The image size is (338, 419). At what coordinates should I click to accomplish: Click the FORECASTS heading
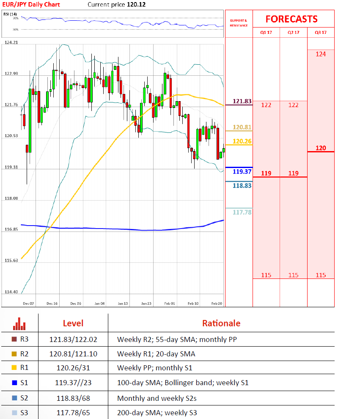coord(291,19)
